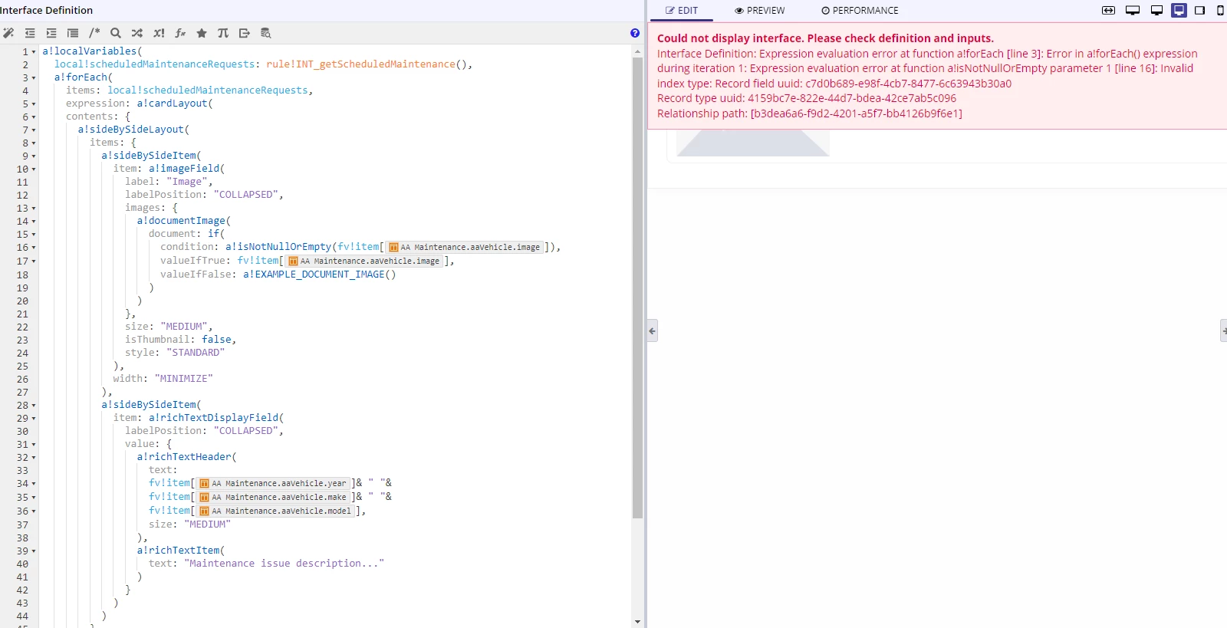Click the auto-indent lines toolbar icon
The height and width of the screenshot is (628, 1227).
tap(73, 33)
